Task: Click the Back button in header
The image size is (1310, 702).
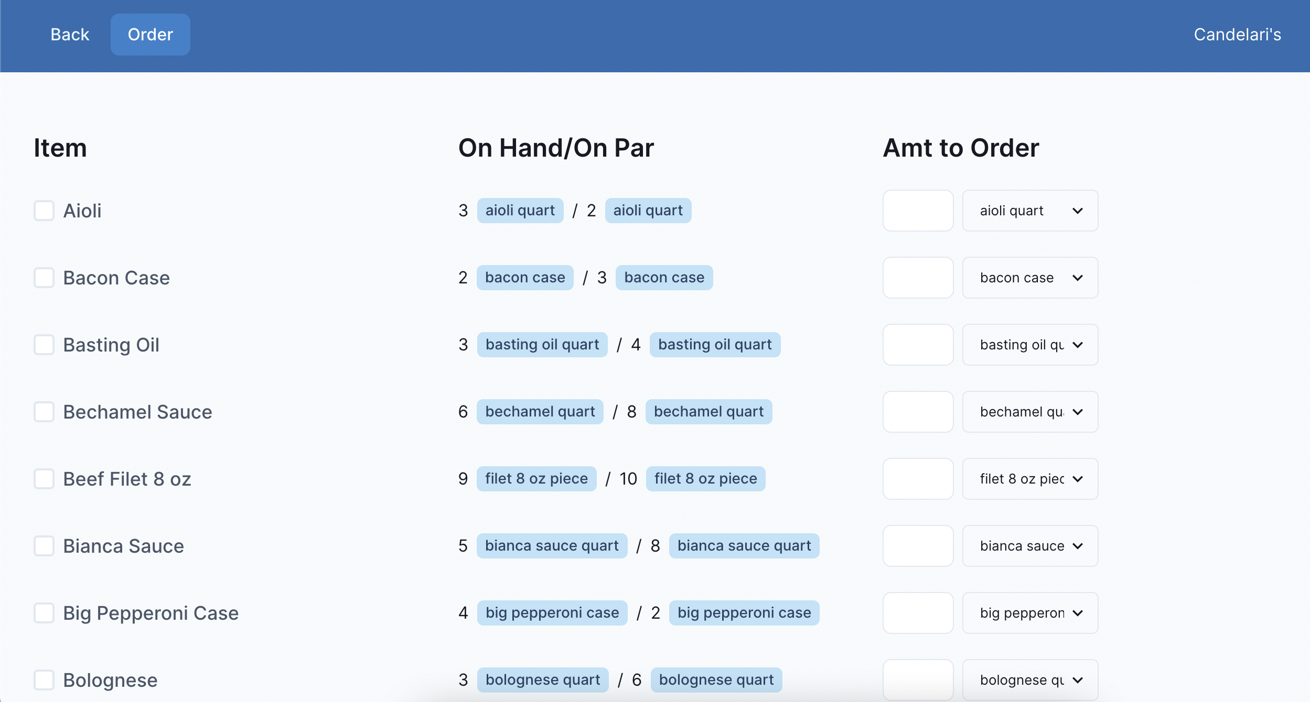Action: tap(70, 35)
